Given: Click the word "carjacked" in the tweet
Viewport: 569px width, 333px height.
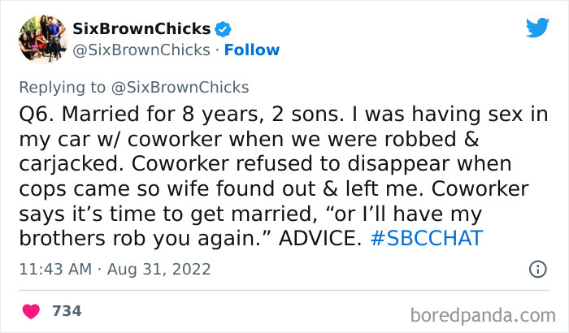Looking at the screenshot, I should click(64, 164).
